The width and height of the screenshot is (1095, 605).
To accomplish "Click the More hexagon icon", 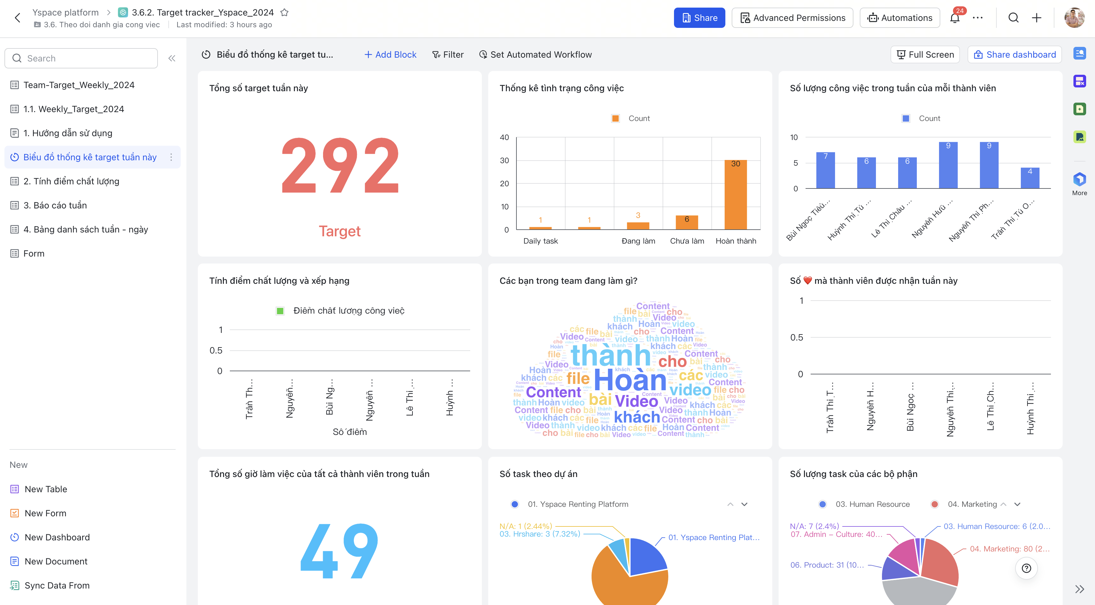I will [x=1079, y=179].
